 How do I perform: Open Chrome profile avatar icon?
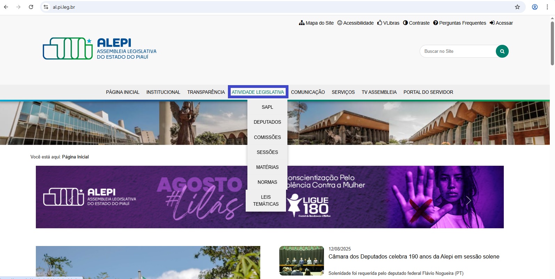pos(534,7)
